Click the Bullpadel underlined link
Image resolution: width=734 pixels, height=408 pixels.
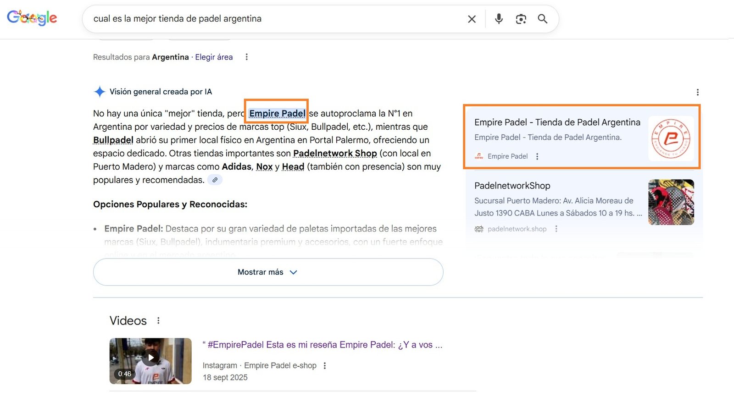[x=113, y=140]
